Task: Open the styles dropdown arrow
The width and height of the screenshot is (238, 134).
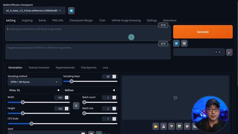Action: pos(220,52)
